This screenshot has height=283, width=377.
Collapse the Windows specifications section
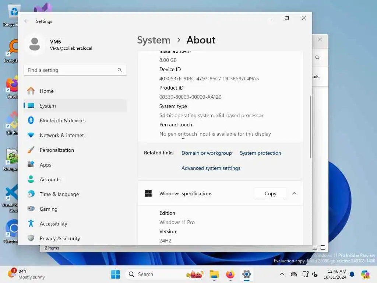click(294, 193)
